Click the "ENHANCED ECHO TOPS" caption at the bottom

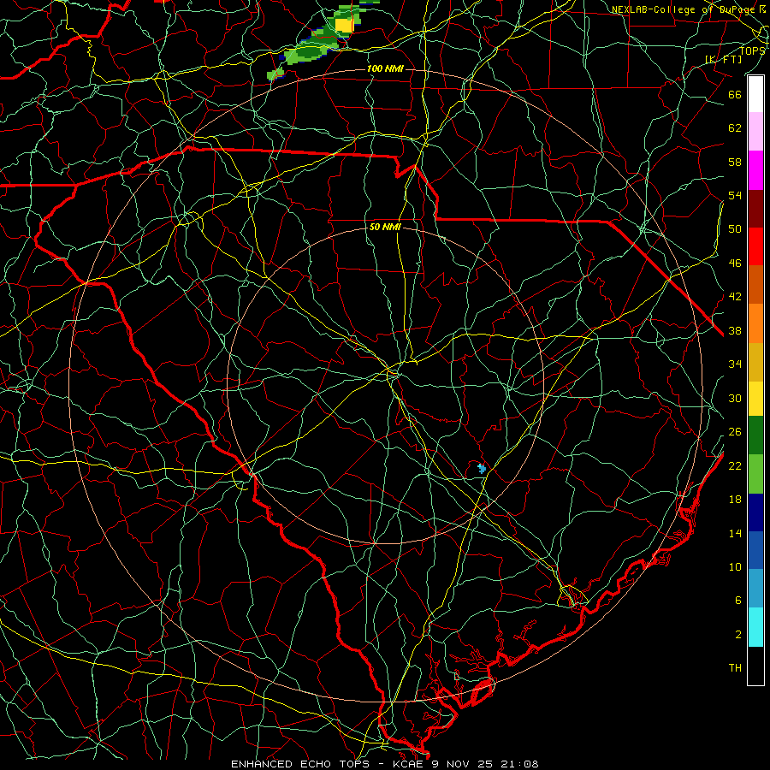tap(300, 764)
